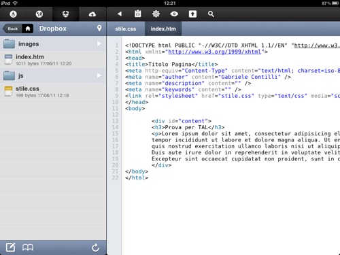Open search with magnifier icon
This screenshot has width=340, height=255.
211,14
